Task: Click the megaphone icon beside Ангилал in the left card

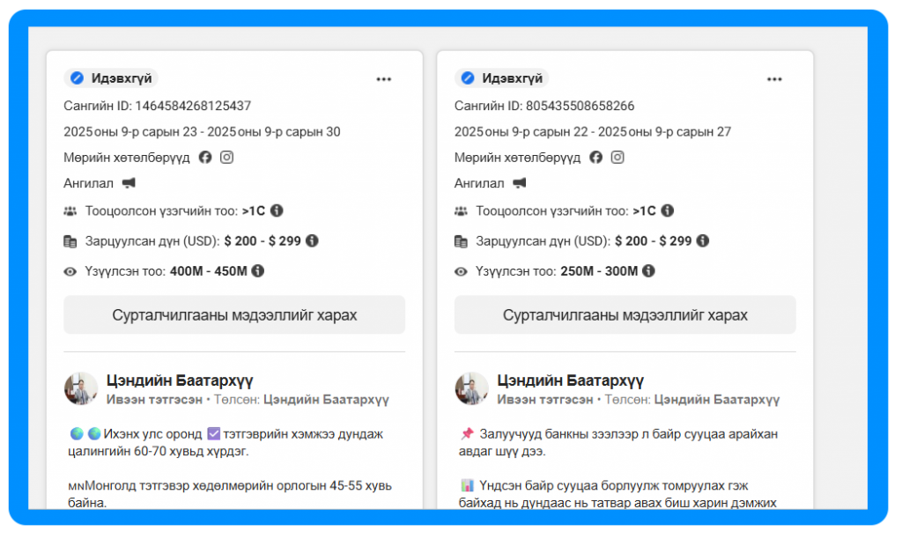Action: click(129, 183)
